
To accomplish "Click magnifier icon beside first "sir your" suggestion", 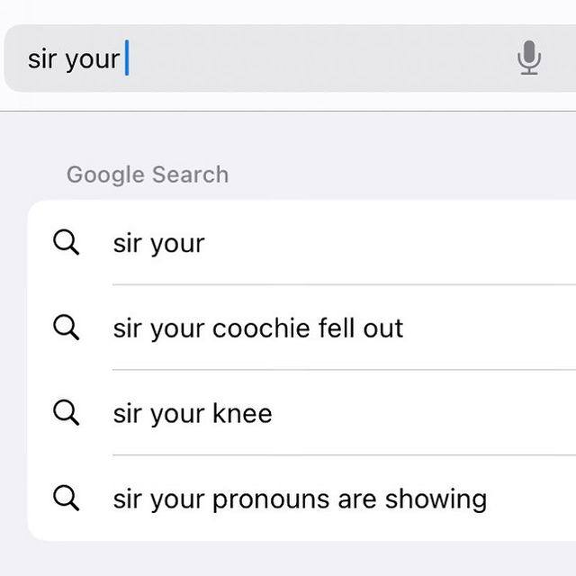I will (x=66, y=242).
